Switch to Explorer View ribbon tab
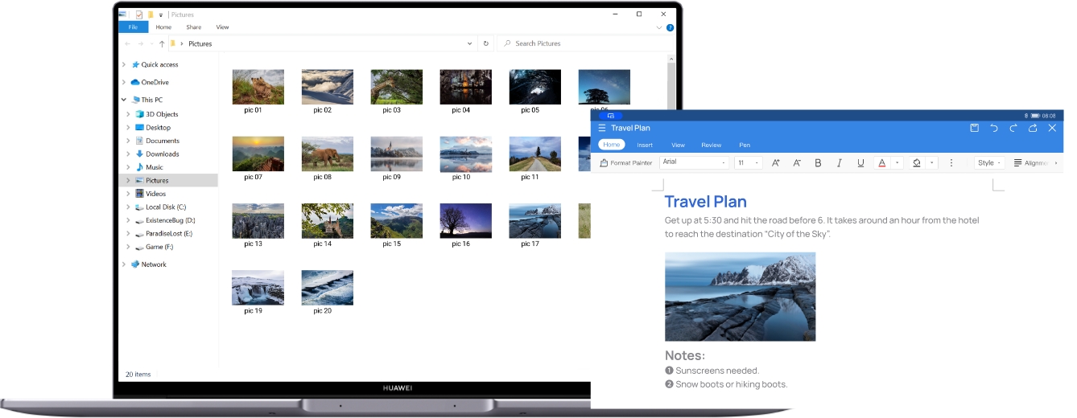The width and height of the screenshot is (1077, 418). point(223,27)
